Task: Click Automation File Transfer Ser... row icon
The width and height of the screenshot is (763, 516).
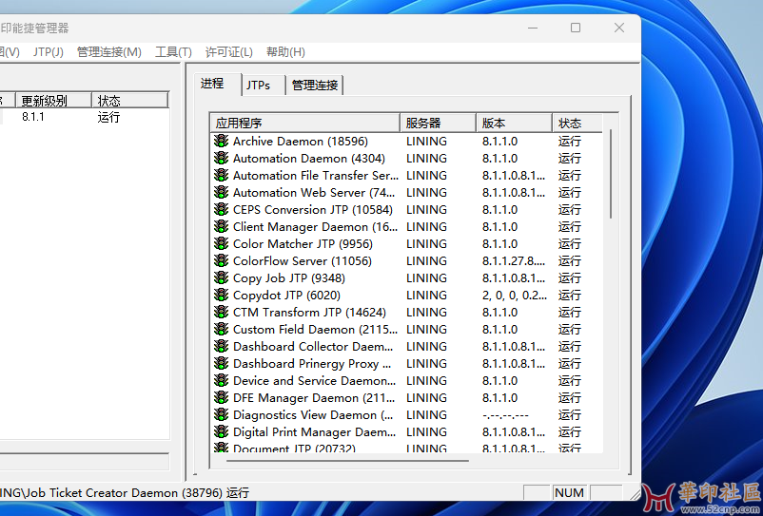Action: pyautogui.click(x=221, y=175)
